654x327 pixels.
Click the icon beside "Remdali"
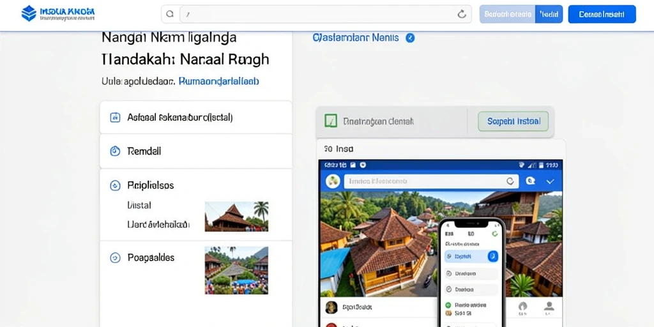coord(115,151)
